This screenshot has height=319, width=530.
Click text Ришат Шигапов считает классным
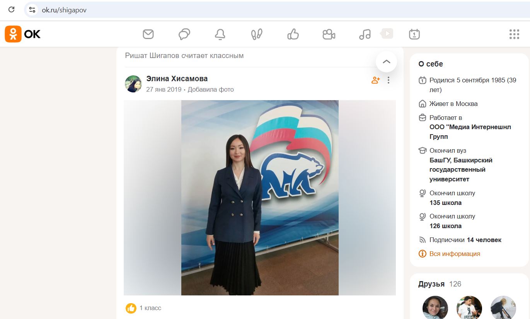(x=184, y=55)
